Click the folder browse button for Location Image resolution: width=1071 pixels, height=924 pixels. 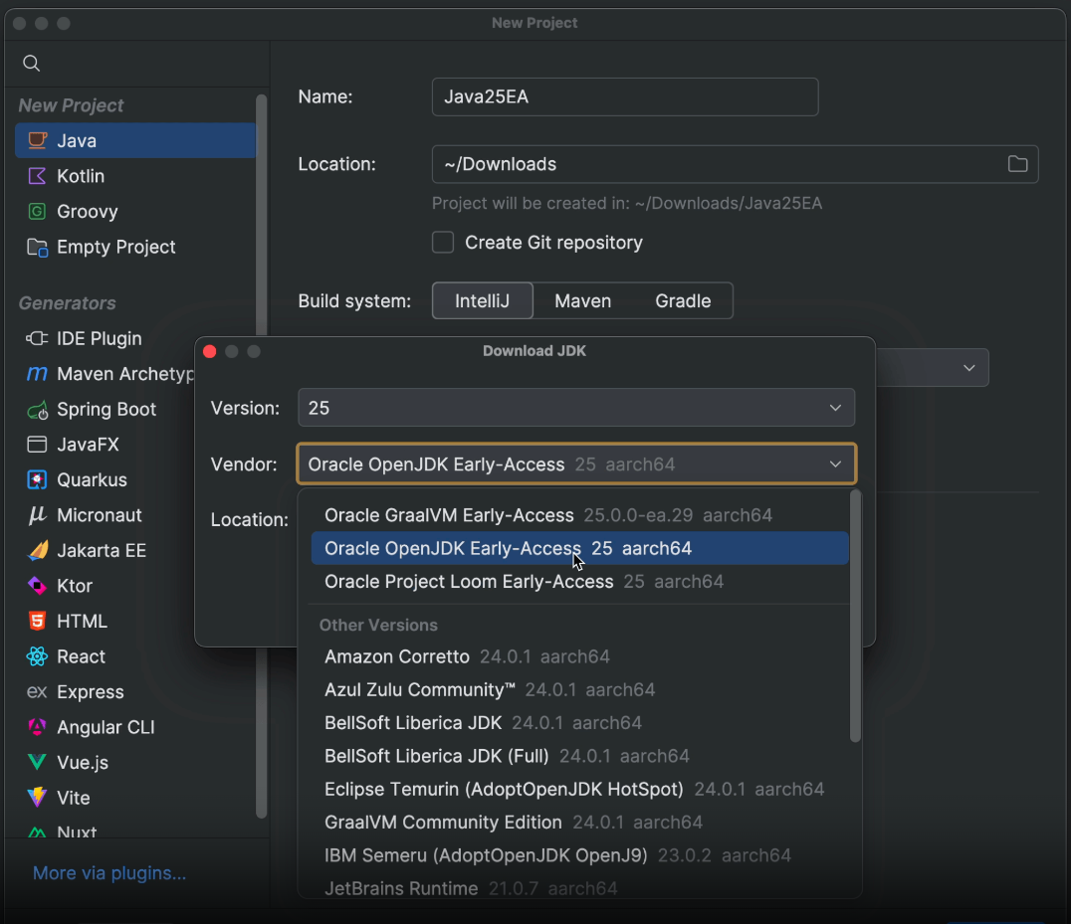[1017, 164]
